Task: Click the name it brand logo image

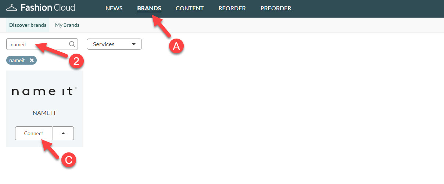Action: 44,91
